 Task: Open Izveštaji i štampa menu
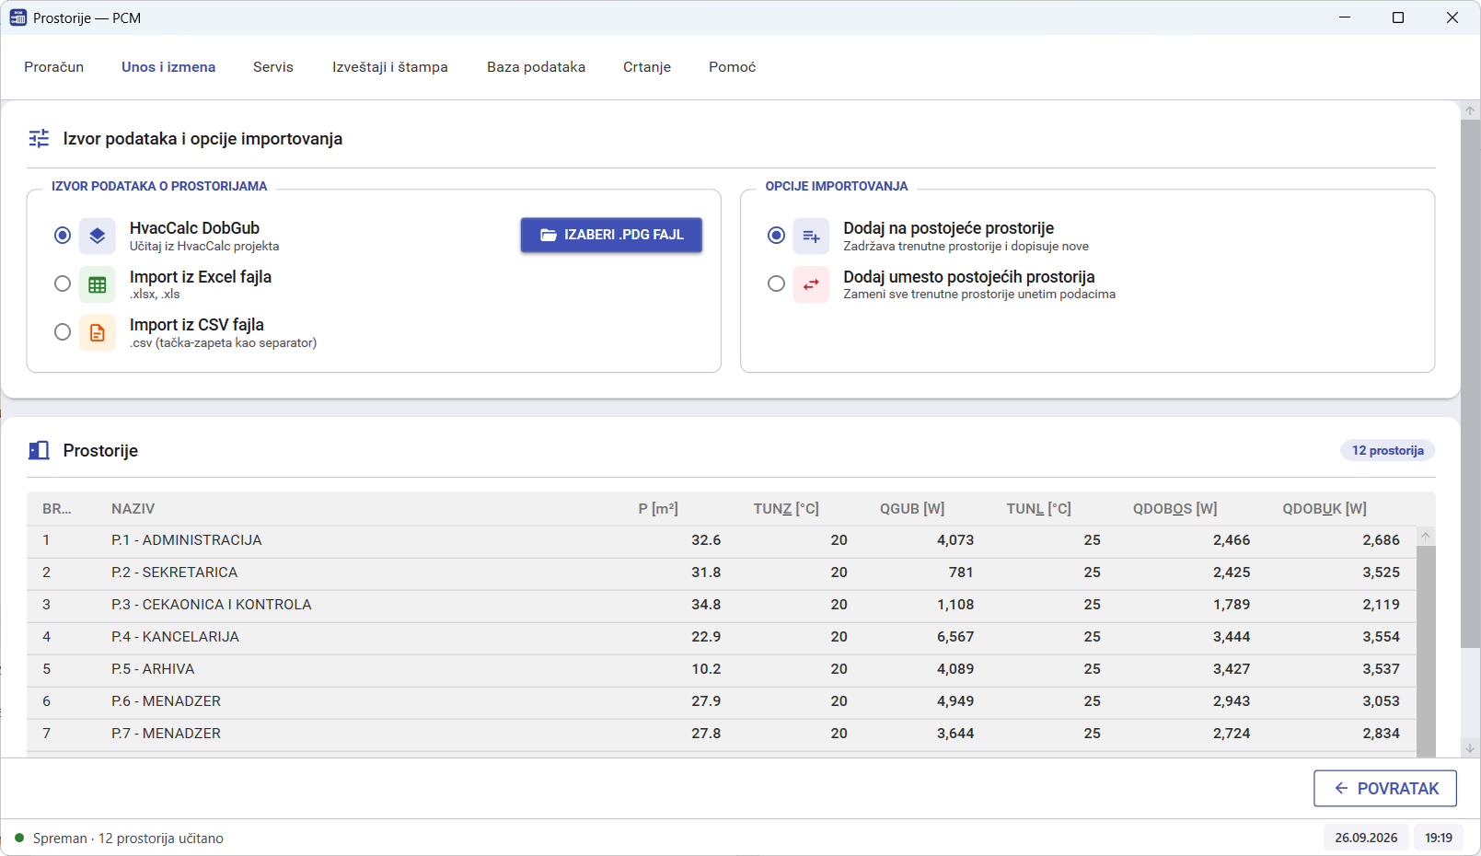[390, 67]
